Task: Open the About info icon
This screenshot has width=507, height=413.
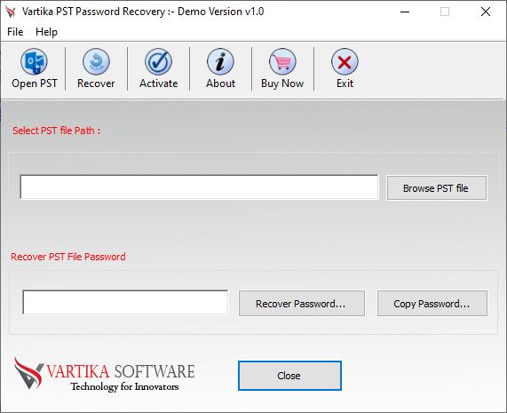Action: click(x=220, y=61)
